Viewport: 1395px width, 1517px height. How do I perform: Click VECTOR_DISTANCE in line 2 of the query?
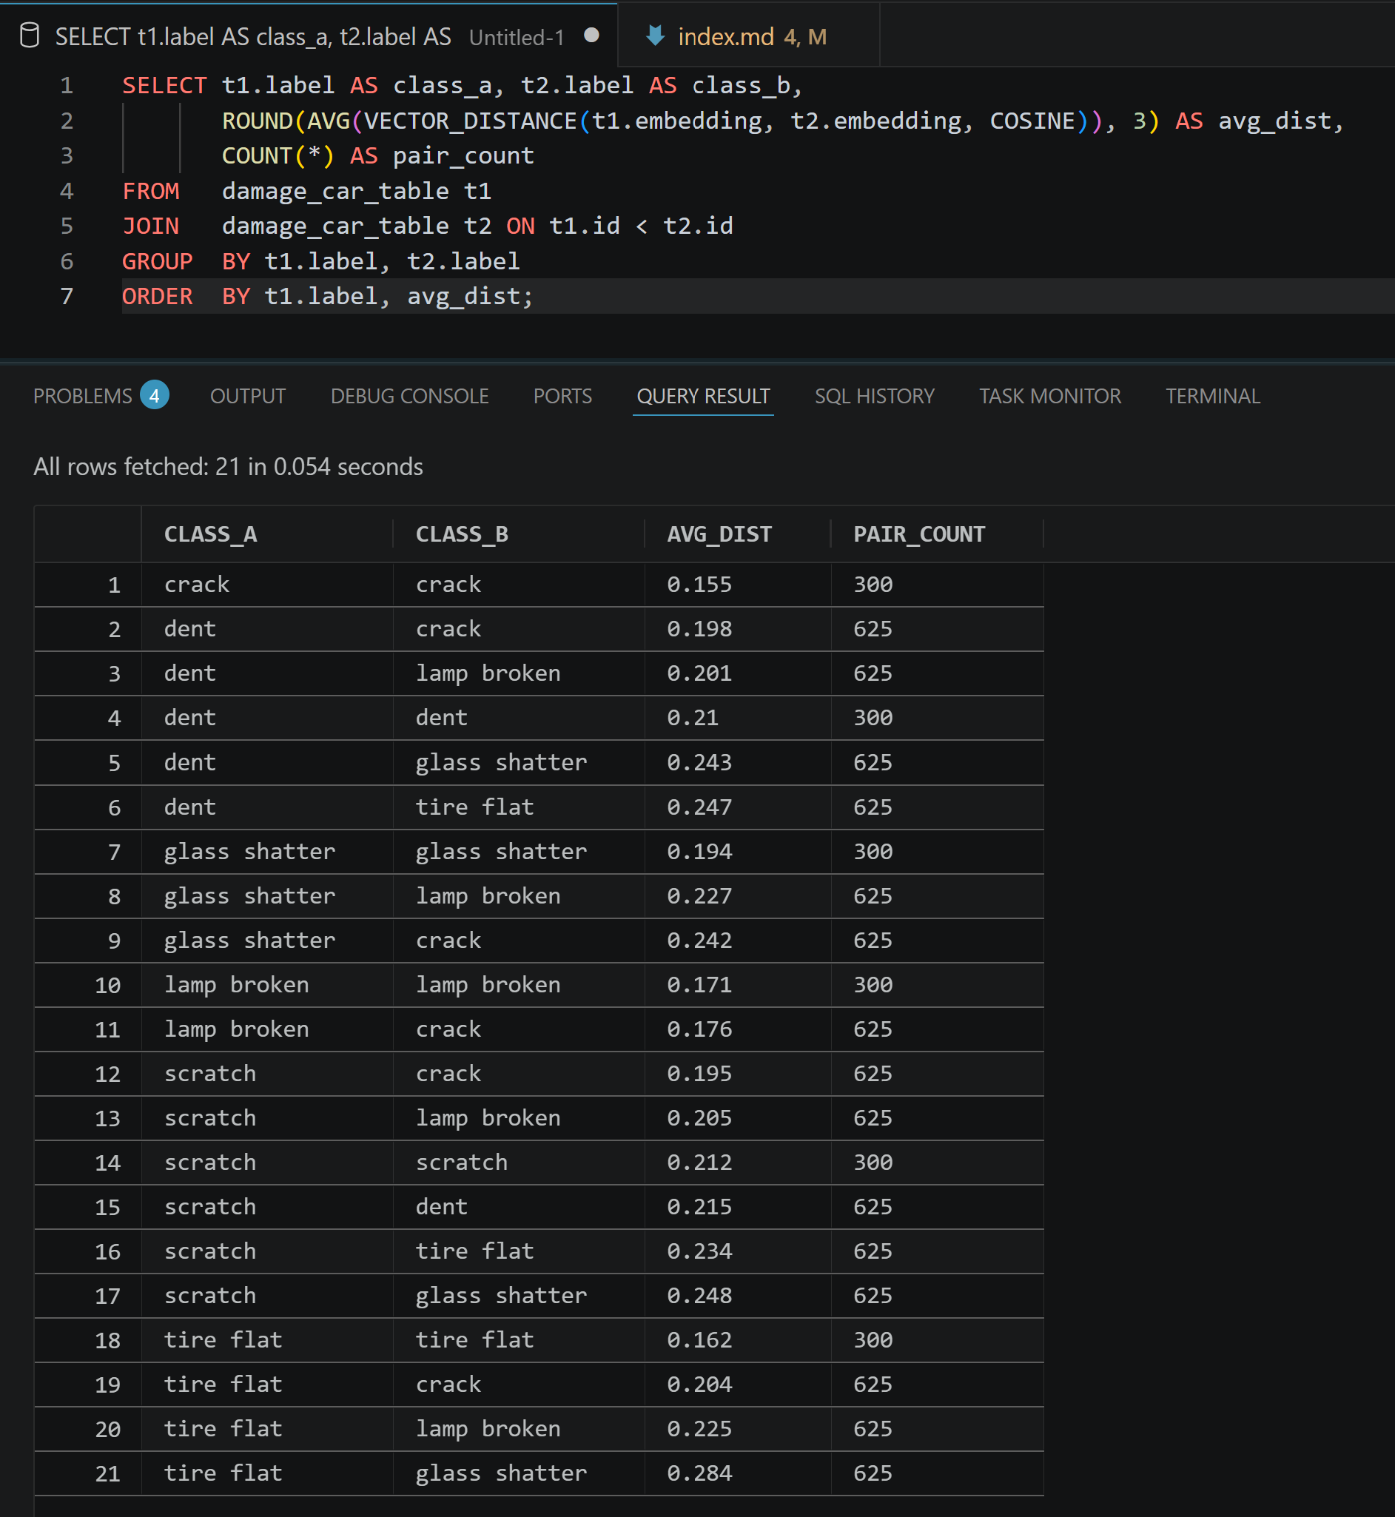470,121
